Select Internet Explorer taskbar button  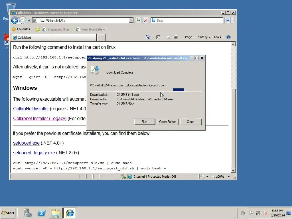tap(70, 213)
